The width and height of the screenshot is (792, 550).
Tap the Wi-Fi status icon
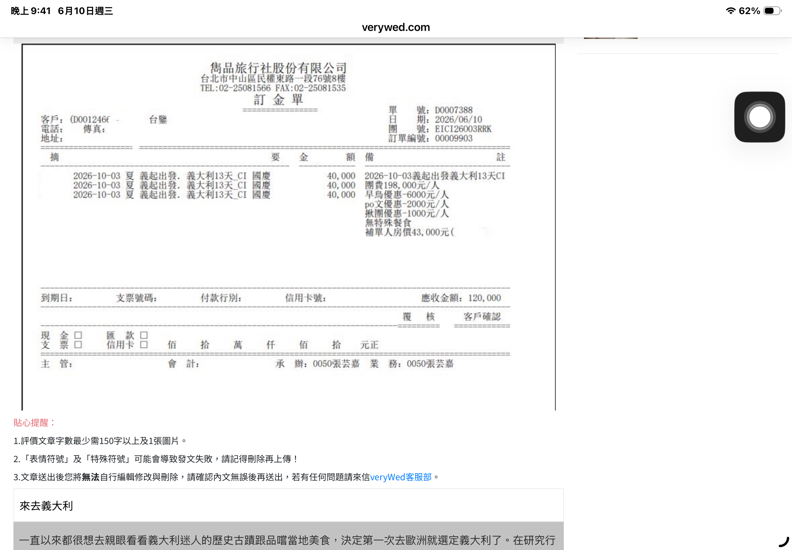[x=730, y=11]
